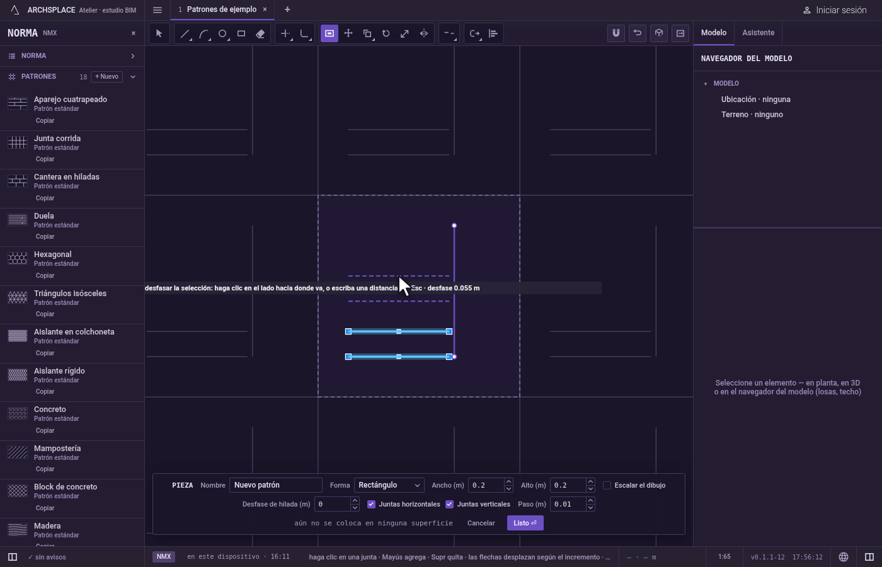
Task: Toggle left sidebar panel in status bar
Action: point(13,557)
